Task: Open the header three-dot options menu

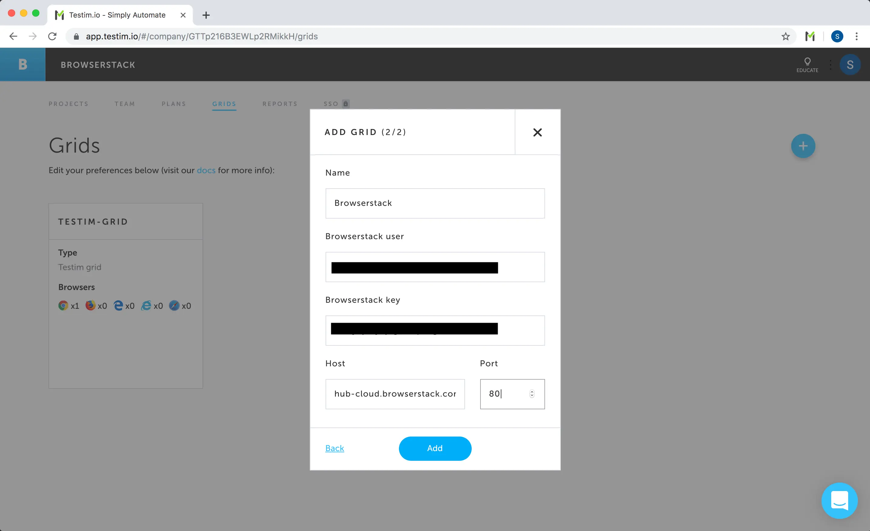Action: coord(830,64)
